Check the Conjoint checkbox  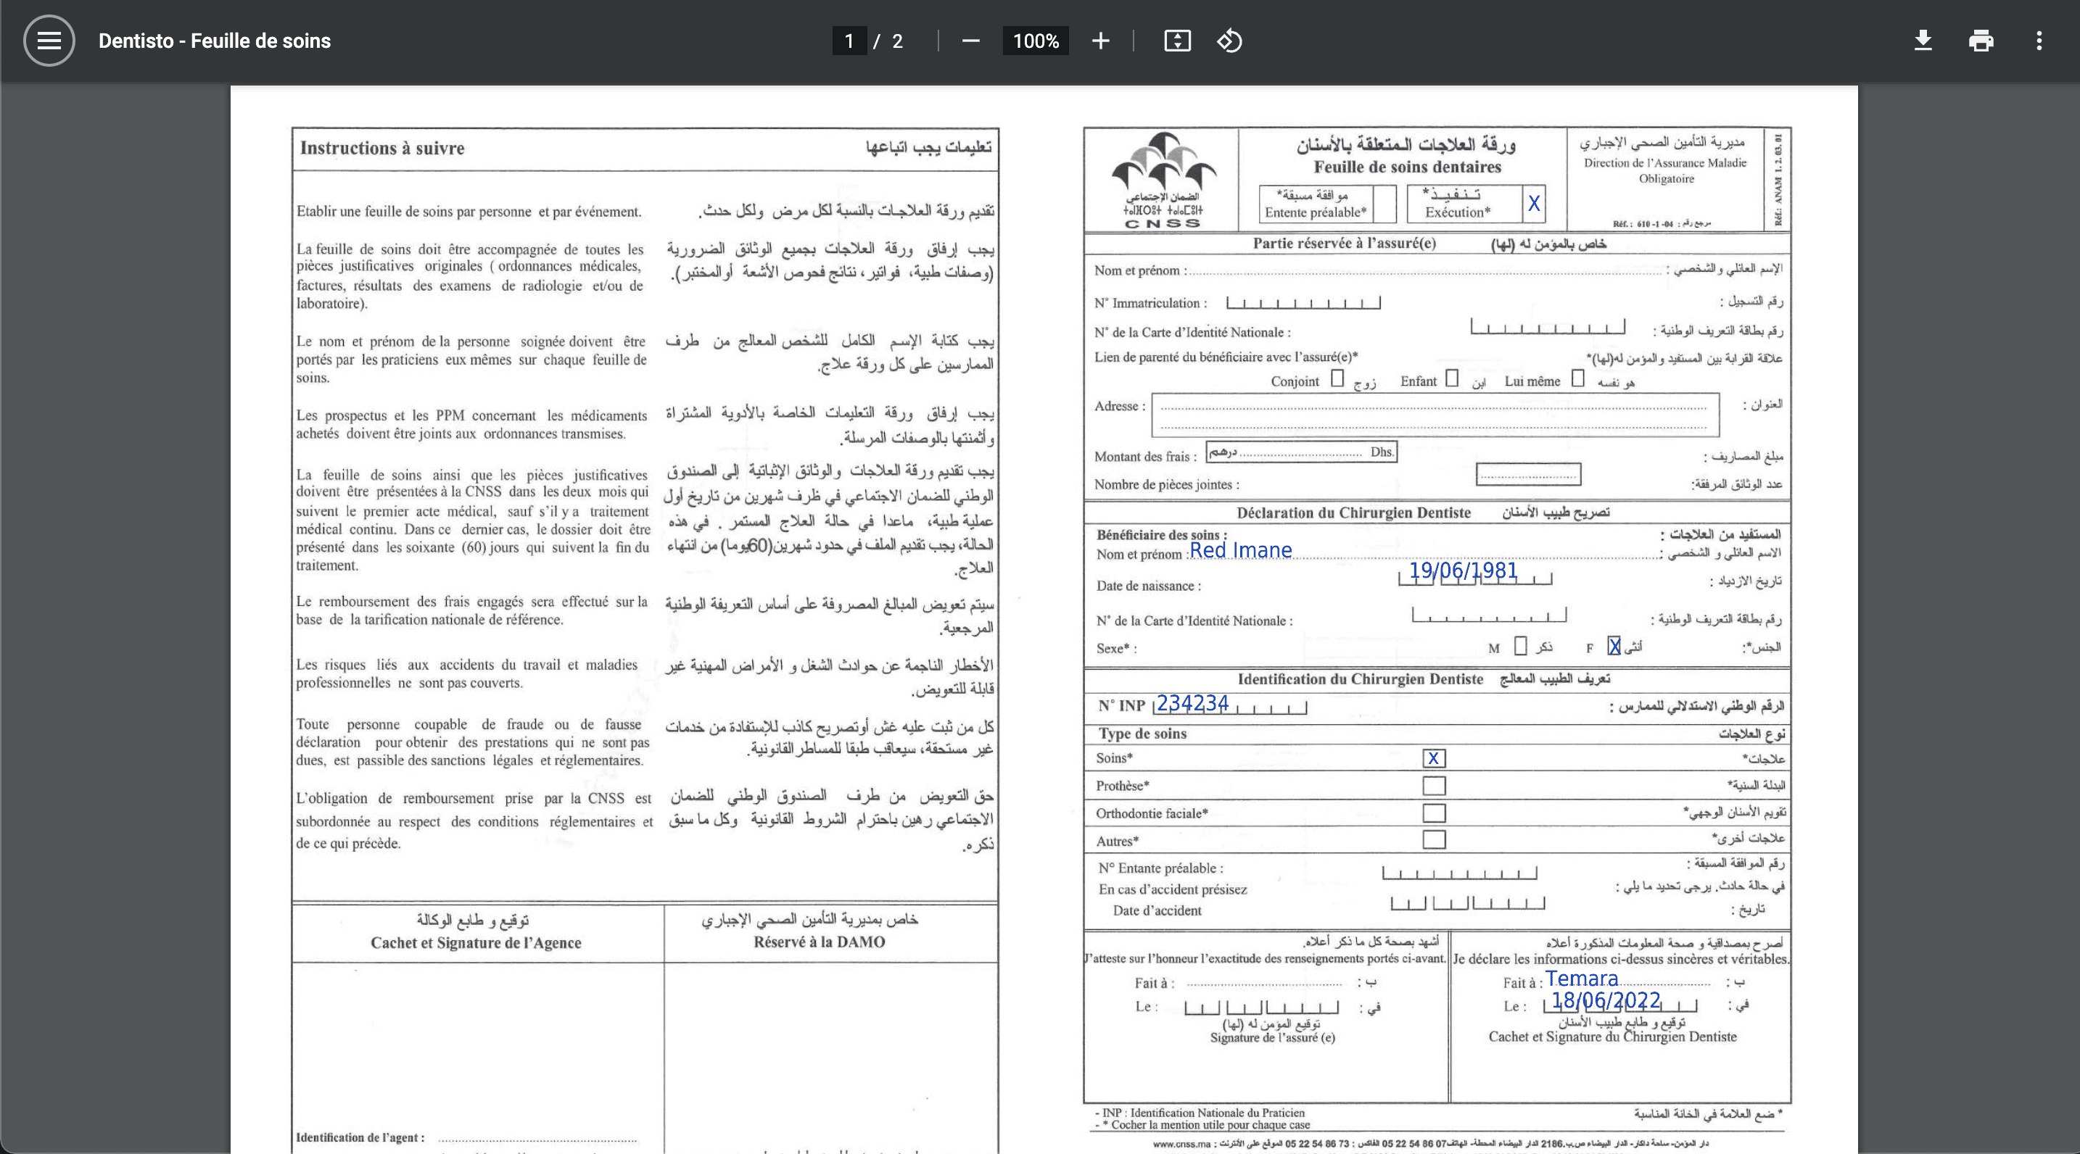(x=1337, y=378)
